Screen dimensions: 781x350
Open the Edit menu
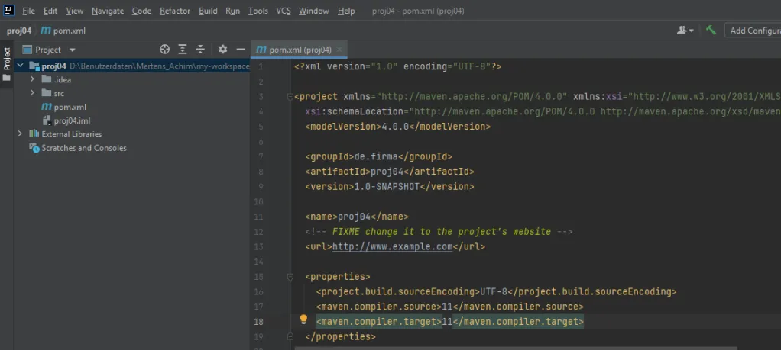[x=50, y=11]
